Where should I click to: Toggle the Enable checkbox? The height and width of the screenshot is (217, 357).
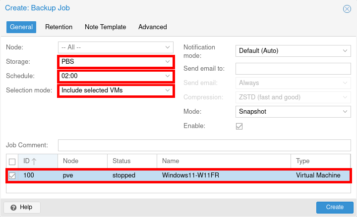pyautogui.click(x=239, y=126)
